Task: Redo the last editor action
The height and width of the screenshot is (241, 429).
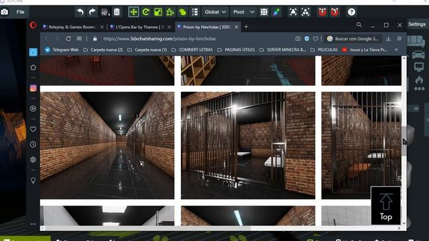Action: [x=93, y=12]
